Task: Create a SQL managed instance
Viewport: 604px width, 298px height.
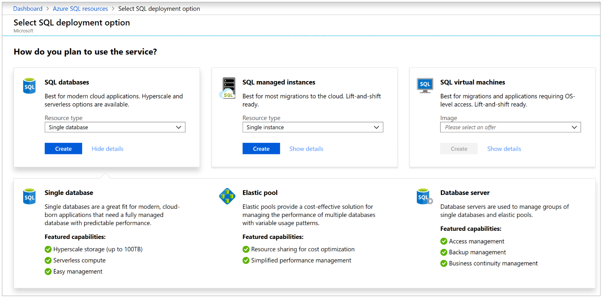Action: pyautogui.click(x=261, y=149)
